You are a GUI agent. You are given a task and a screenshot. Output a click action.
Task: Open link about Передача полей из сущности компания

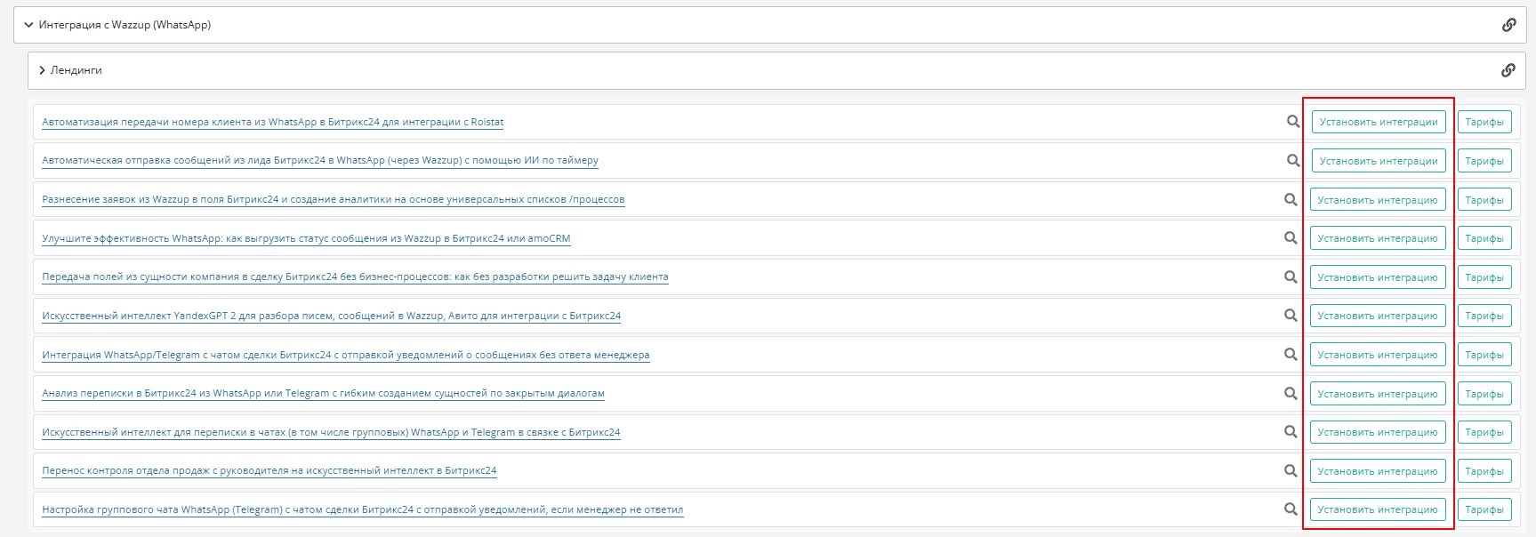[355, 277]
